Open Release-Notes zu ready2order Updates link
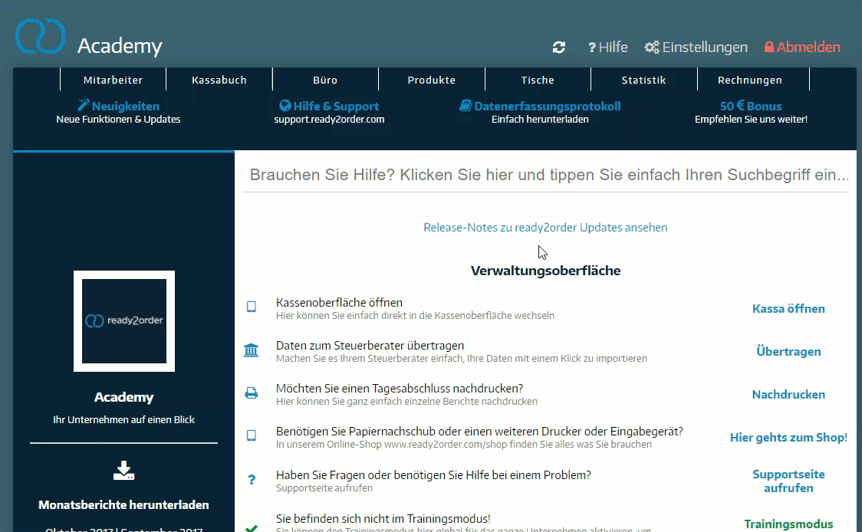This screenshot has height=532, width=862. point(545,228)
